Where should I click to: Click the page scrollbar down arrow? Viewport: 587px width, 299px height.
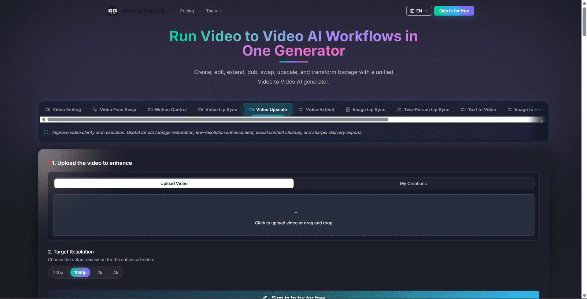tap(584, 296)
